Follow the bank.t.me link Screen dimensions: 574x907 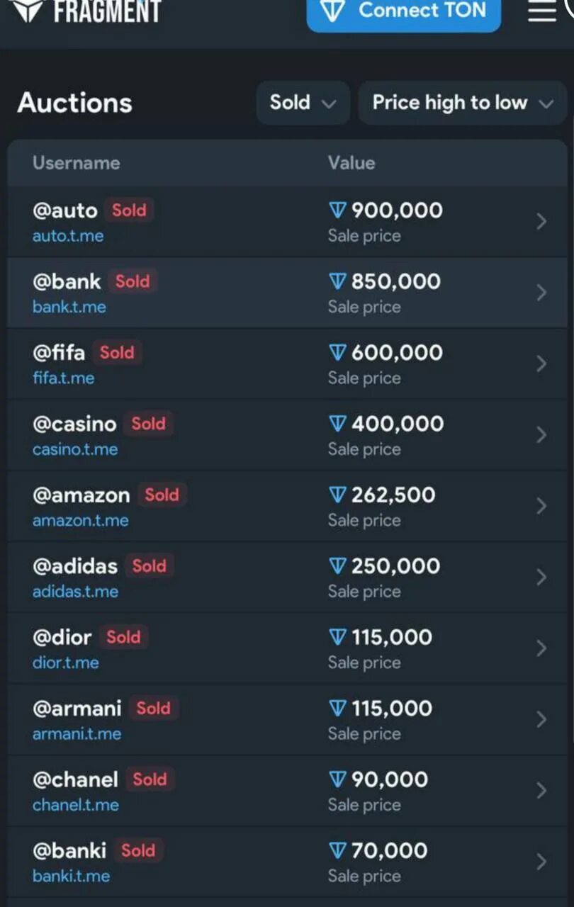tap(69, 308)
